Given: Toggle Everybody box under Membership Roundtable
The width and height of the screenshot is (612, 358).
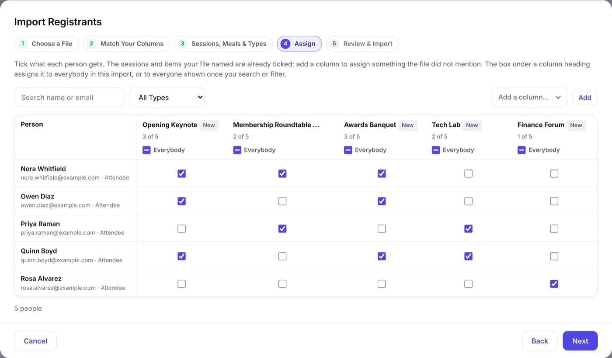Looking at the screenshot, I should [x=237, y=150].
